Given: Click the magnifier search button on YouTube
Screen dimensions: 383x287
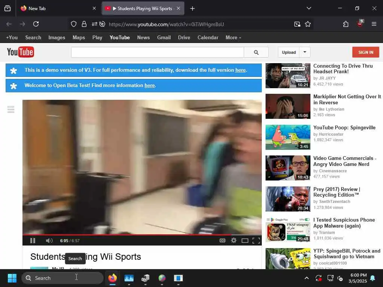Looking at the screenshot, I should (256, 52).
